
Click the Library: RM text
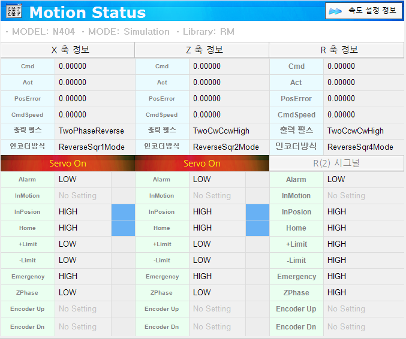coord(209,32)
